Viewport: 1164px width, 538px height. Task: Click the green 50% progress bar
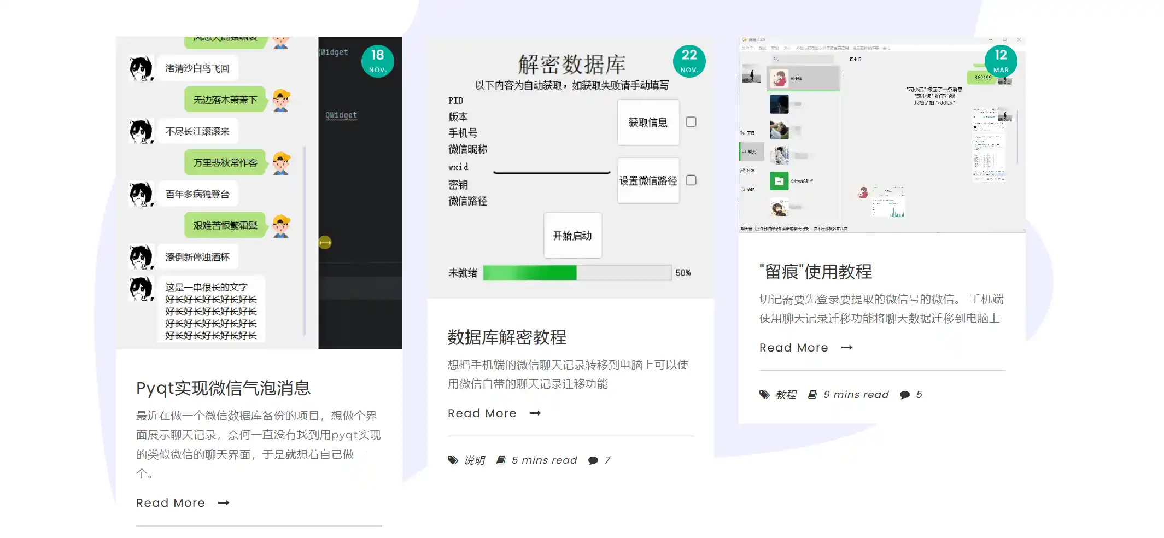click(577, 273)
